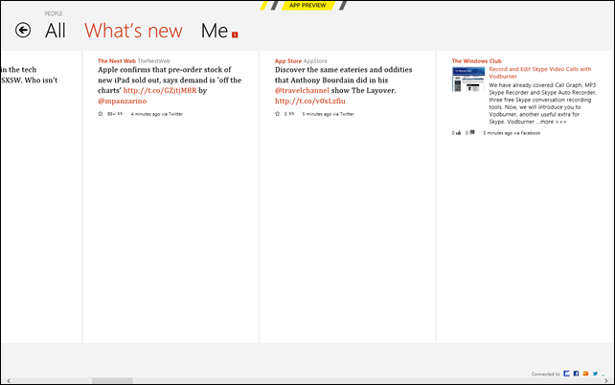615x385 pixels.
Task: Select the What's new tab
Action: click(x=133, y=31)
